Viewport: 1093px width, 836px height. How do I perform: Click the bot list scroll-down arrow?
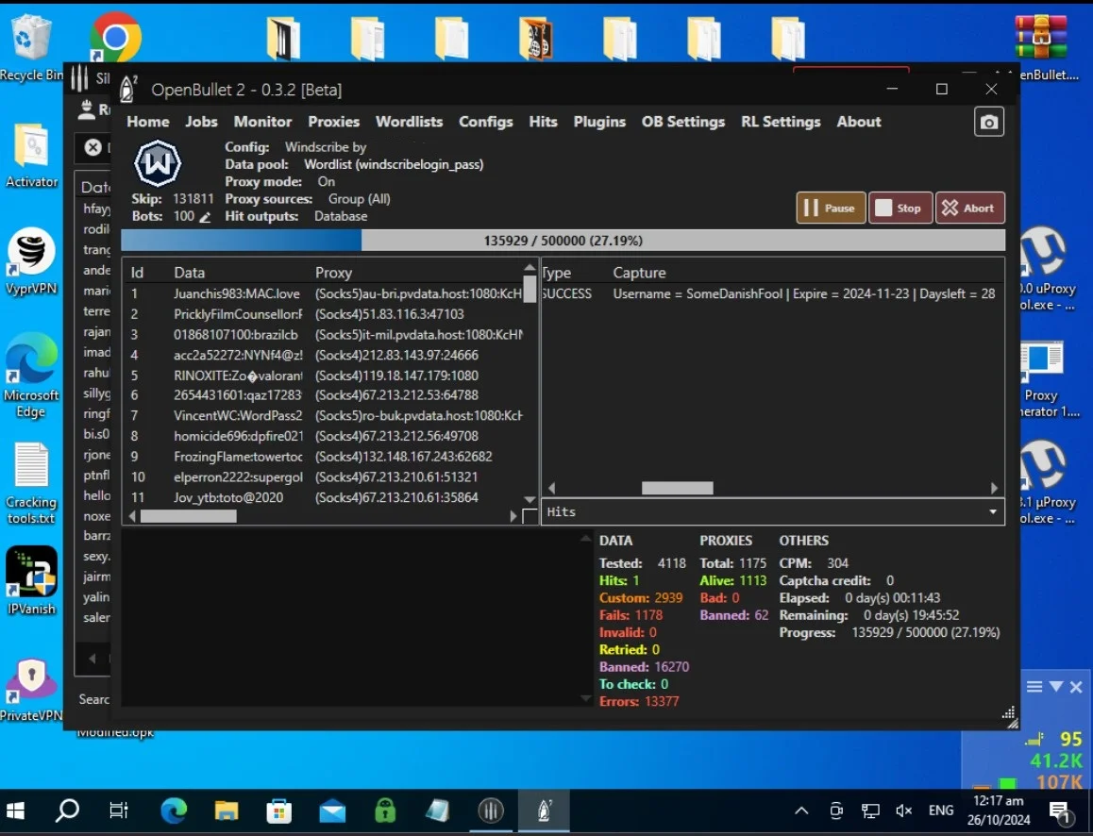(x=530, y=500)
